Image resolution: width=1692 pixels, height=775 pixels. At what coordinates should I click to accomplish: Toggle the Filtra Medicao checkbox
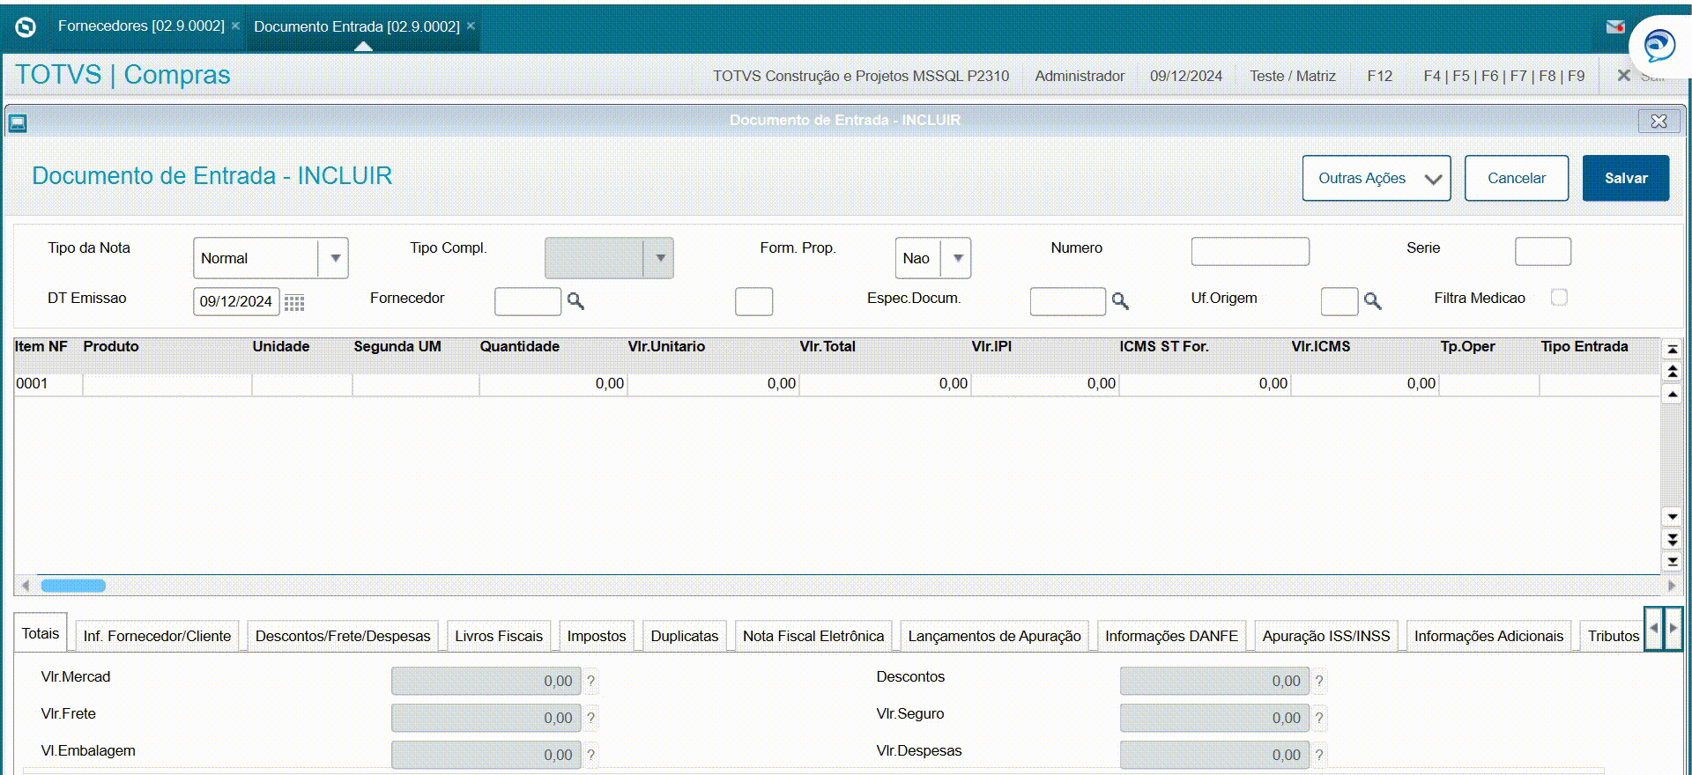tap(1559, 298)
